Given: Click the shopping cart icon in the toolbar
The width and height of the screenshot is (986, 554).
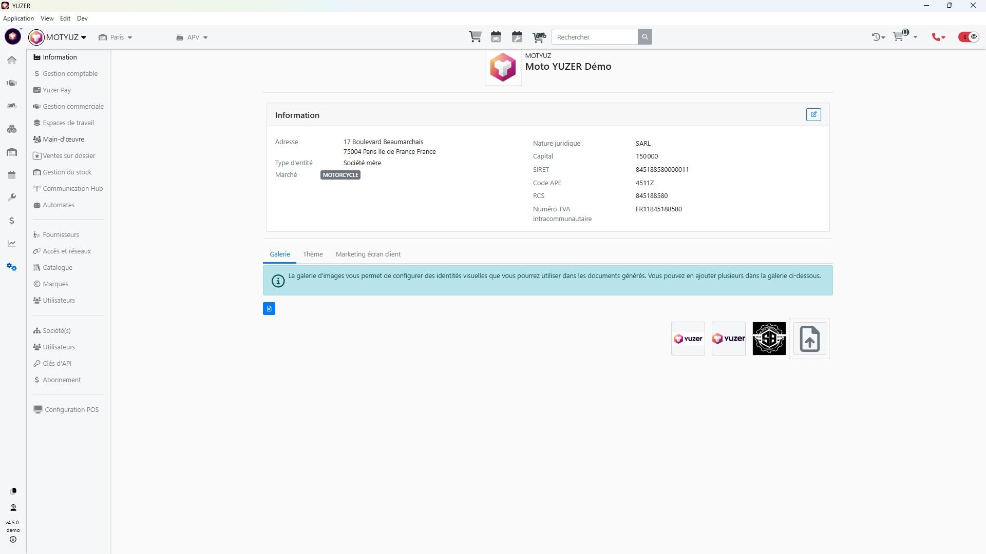Looking at the screenshot, I should coord(475,37).
